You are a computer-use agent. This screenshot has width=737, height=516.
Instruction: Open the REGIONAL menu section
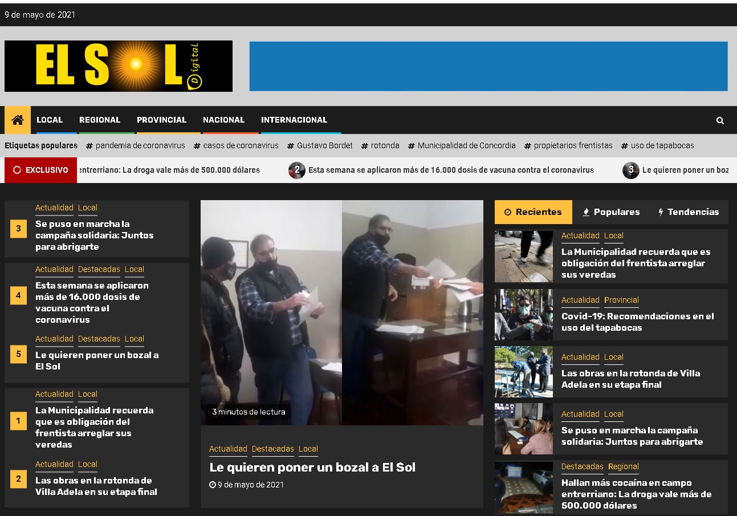(x=100, y=120)
